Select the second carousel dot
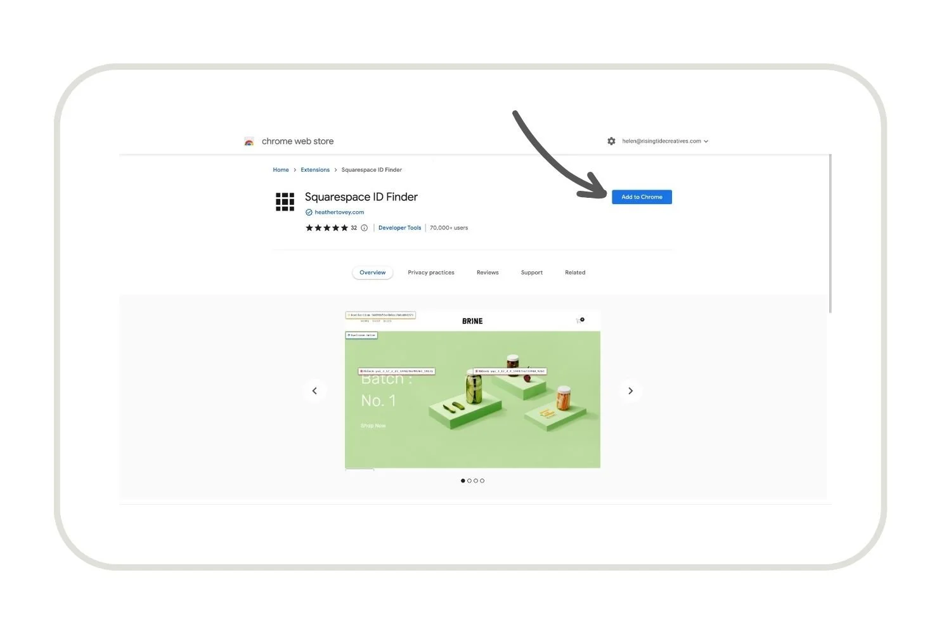This screenshot has width=951, height=634. point(469,481)
